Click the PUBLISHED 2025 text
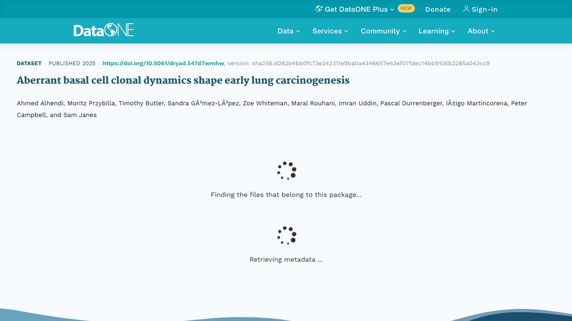Image resolution: width=572 pixels, height=321 pixels. 72,63
